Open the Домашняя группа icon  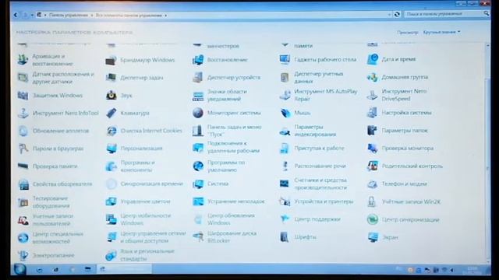373,77
